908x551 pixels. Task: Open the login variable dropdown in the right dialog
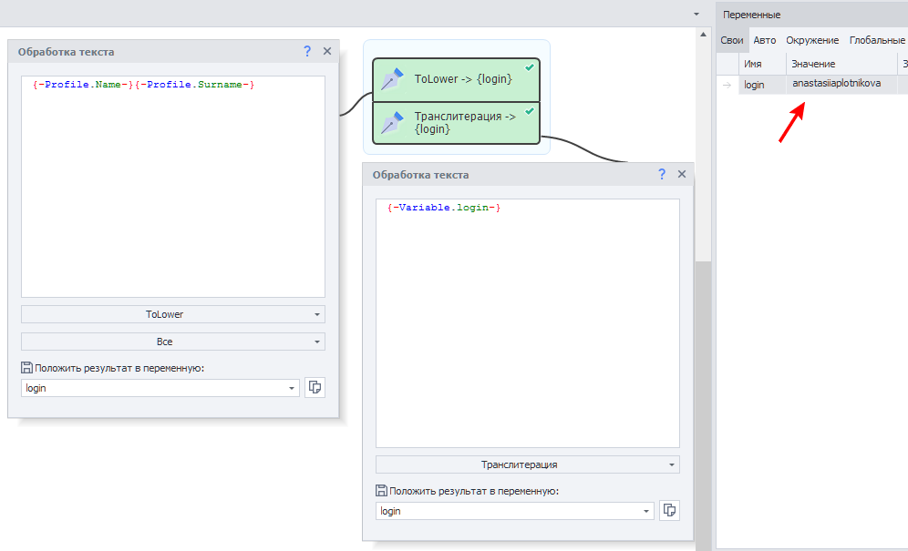coord(646,511)
